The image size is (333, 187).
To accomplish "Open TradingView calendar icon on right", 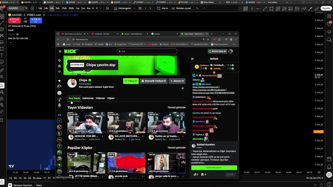I will coord(329,159).
